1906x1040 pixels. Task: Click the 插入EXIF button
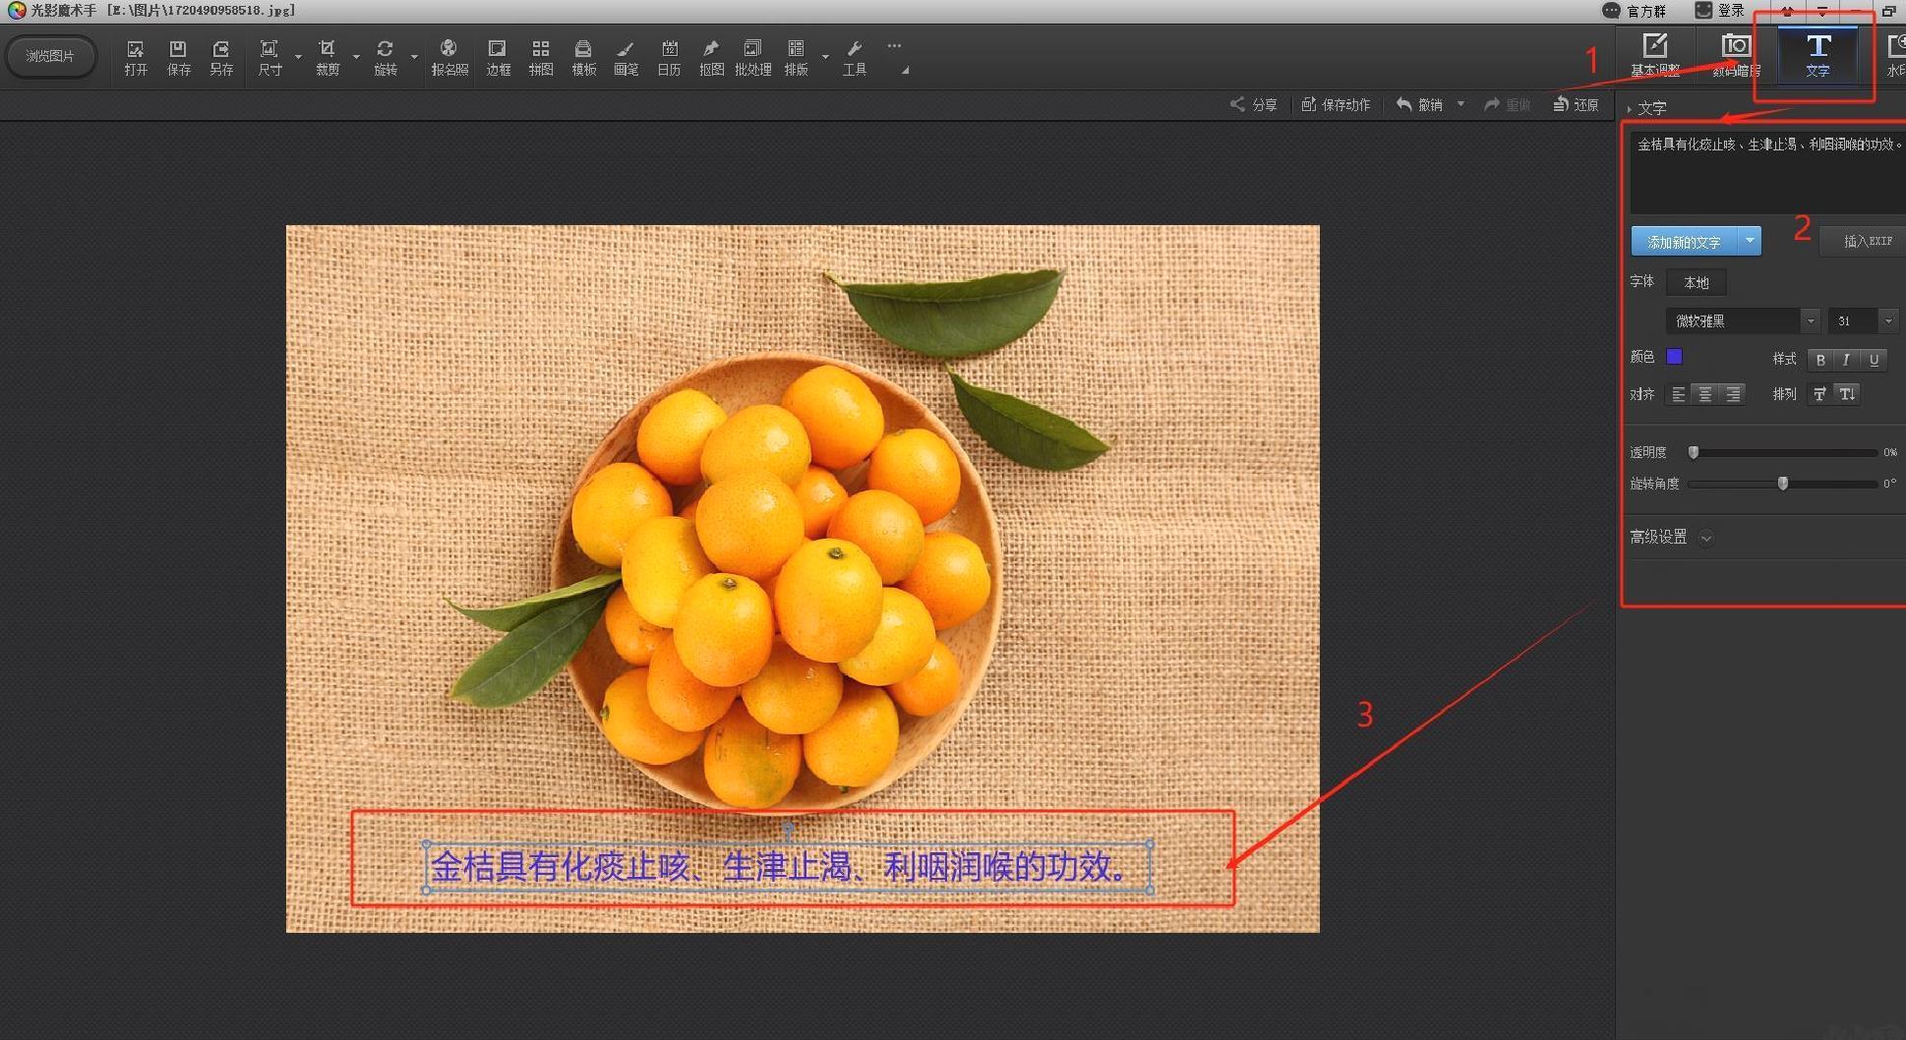pyautogui.click(x=1863, y=241)
